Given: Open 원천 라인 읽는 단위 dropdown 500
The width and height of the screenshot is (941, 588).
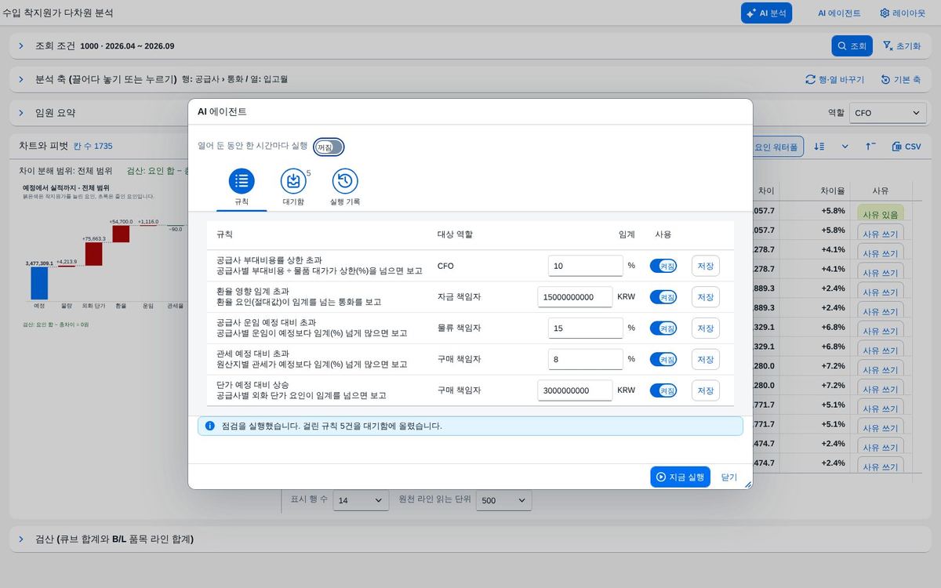Looking at the screenshot, I should point(504,500).
